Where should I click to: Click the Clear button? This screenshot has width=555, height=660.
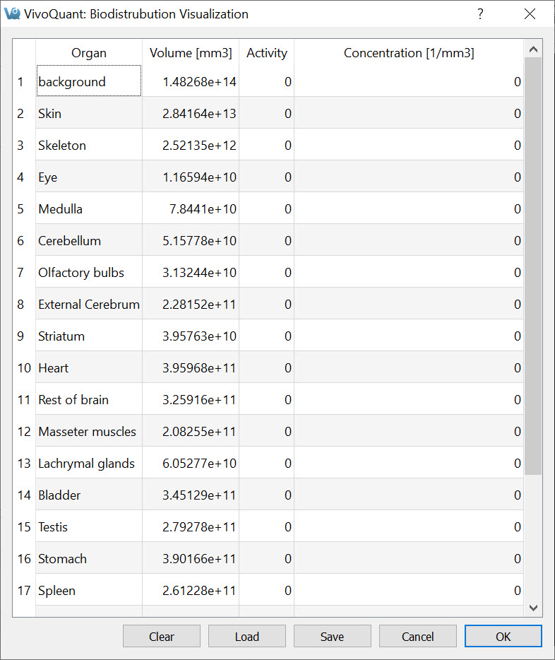162,637
